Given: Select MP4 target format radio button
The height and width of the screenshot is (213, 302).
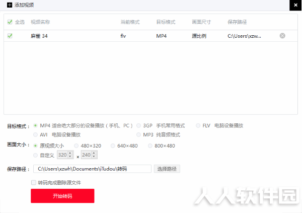Looking at the screenshot, I should point(35,126).
